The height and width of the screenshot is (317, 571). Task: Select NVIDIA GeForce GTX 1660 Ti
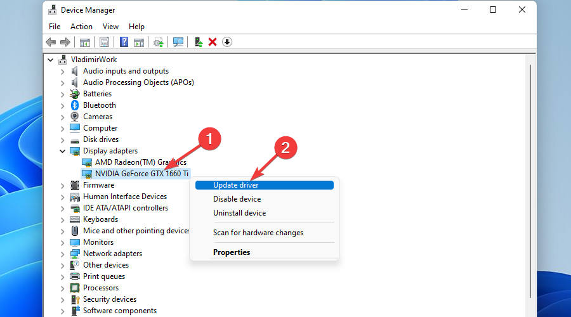[x=141, y=174]
